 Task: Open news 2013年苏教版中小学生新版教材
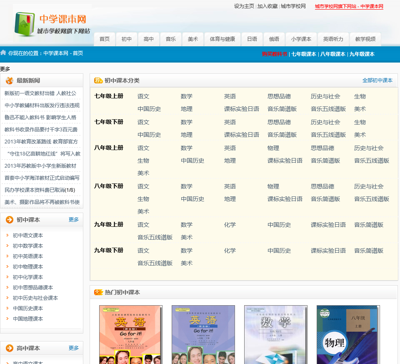[40, 166]
